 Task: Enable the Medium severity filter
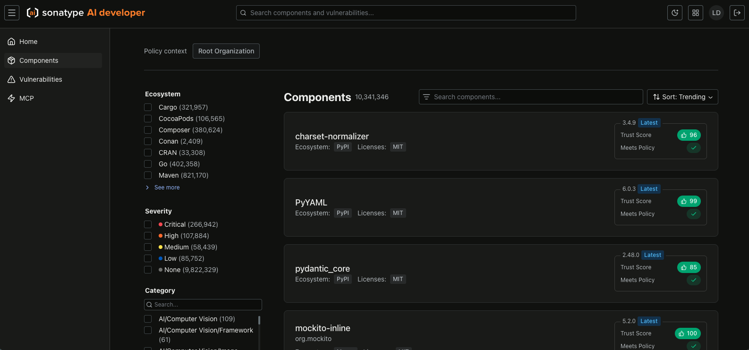click(148, 247)
